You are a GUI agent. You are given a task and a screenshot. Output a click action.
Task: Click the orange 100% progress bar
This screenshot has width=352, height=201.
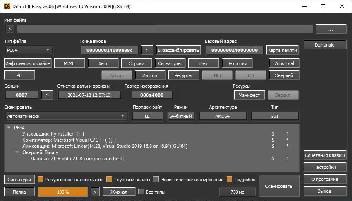click(63, 192)
